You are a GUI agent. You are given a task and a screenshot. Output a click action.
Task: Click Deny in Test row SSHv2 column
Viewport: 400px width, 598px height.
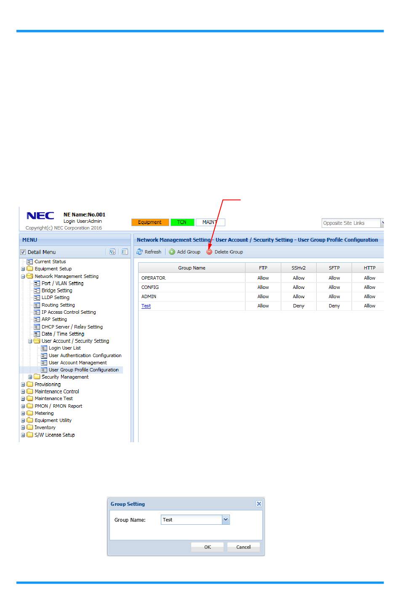pos(299,306)
